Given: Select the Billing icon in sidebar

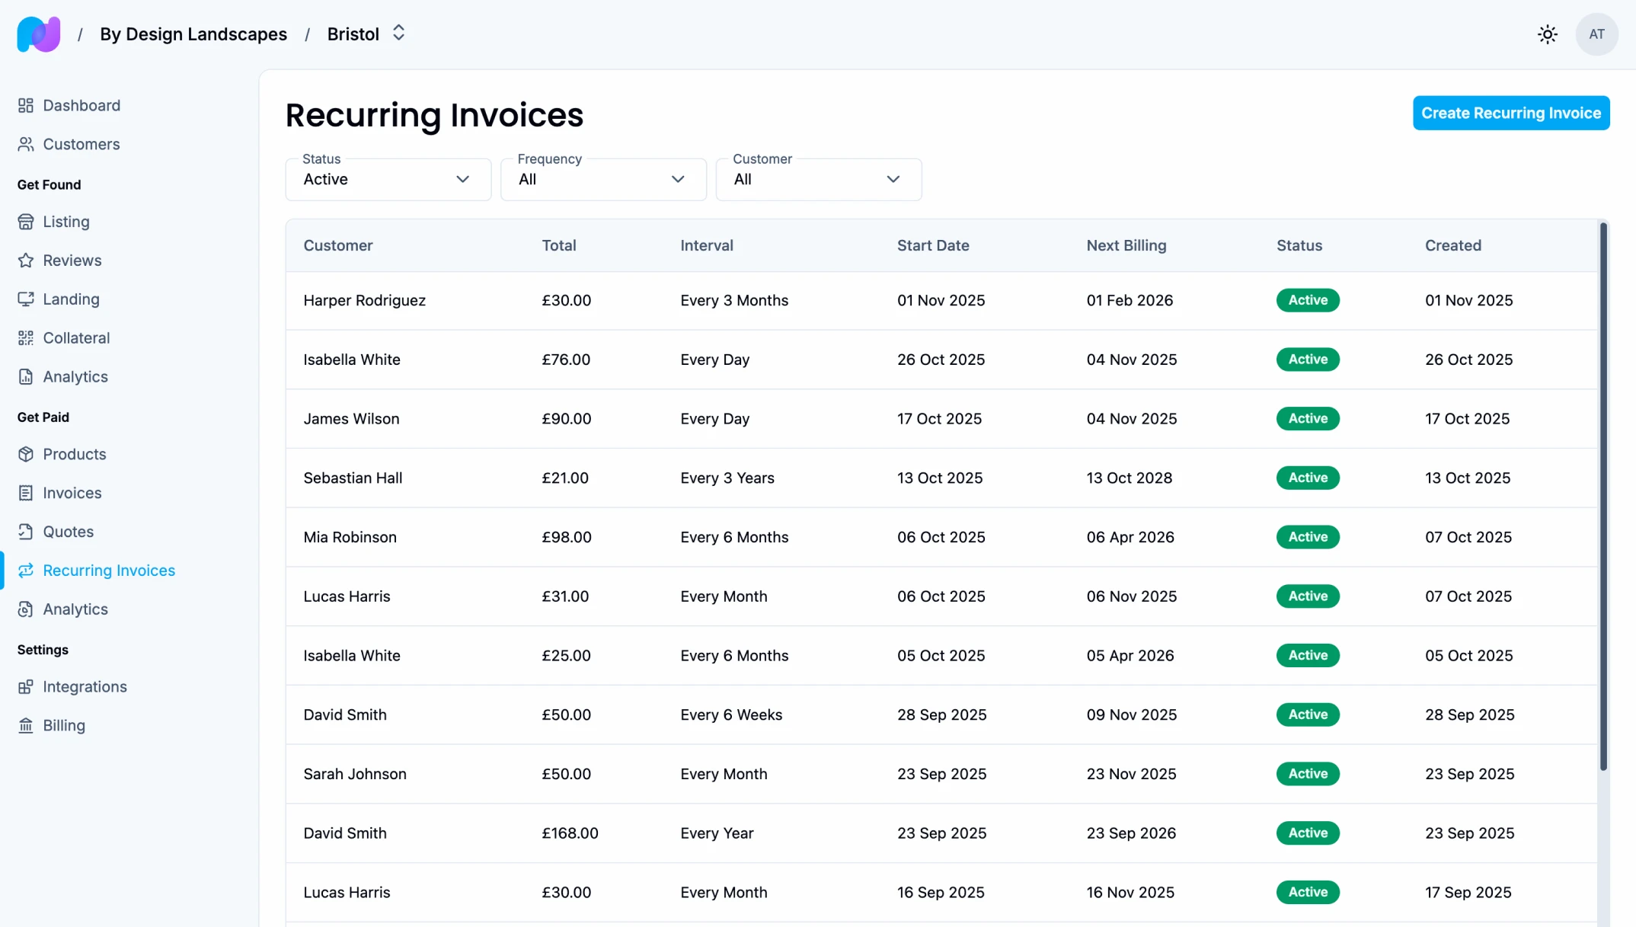Looking at the screenshot, I should pos(26,725).
